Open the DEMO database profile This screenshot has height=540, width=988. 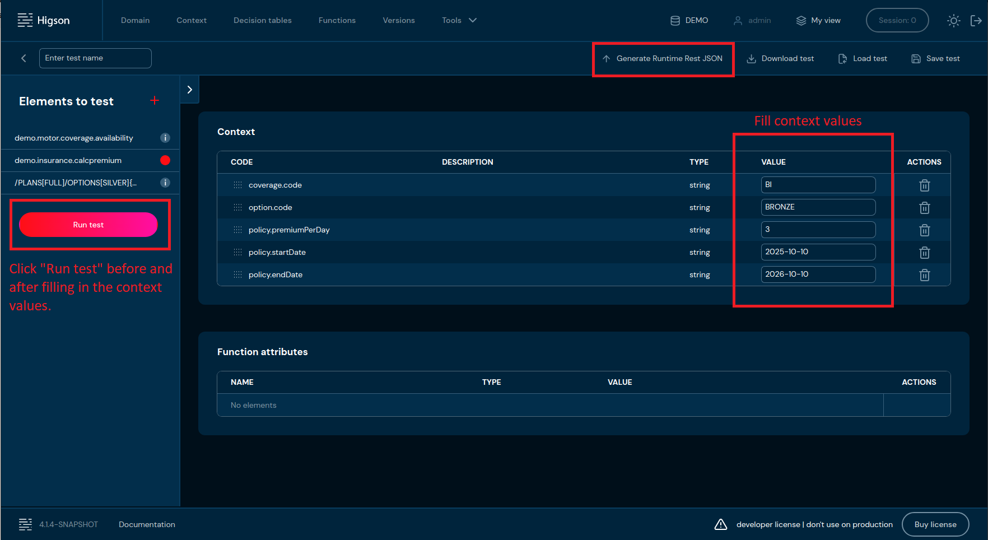point(689,20)
